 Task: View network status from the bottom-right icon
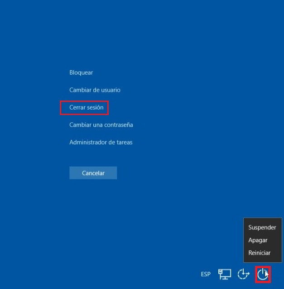point(225,274)
